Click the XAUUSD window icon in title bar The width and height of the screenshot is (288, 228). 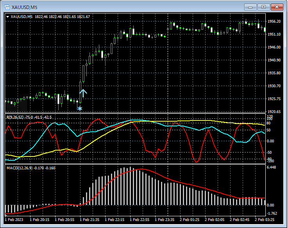tap(7, 7)
